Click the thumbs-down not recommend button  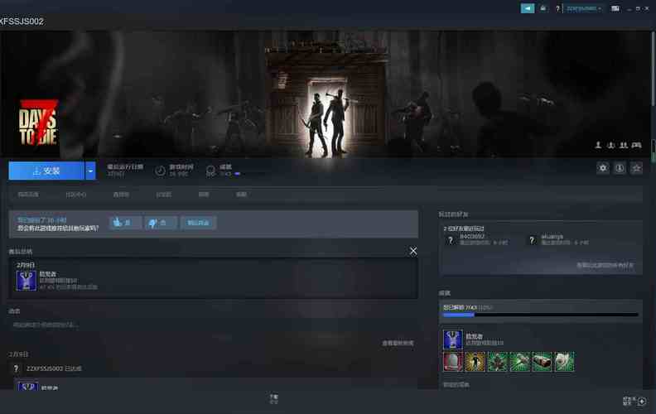tap(161, 223)
